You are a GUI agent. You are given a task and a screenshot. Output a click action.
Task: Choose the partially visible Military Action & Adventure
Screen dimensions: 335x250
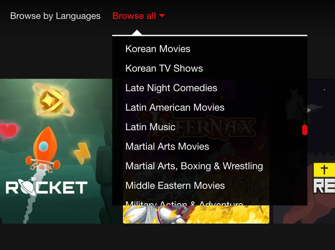pos(184,203)
